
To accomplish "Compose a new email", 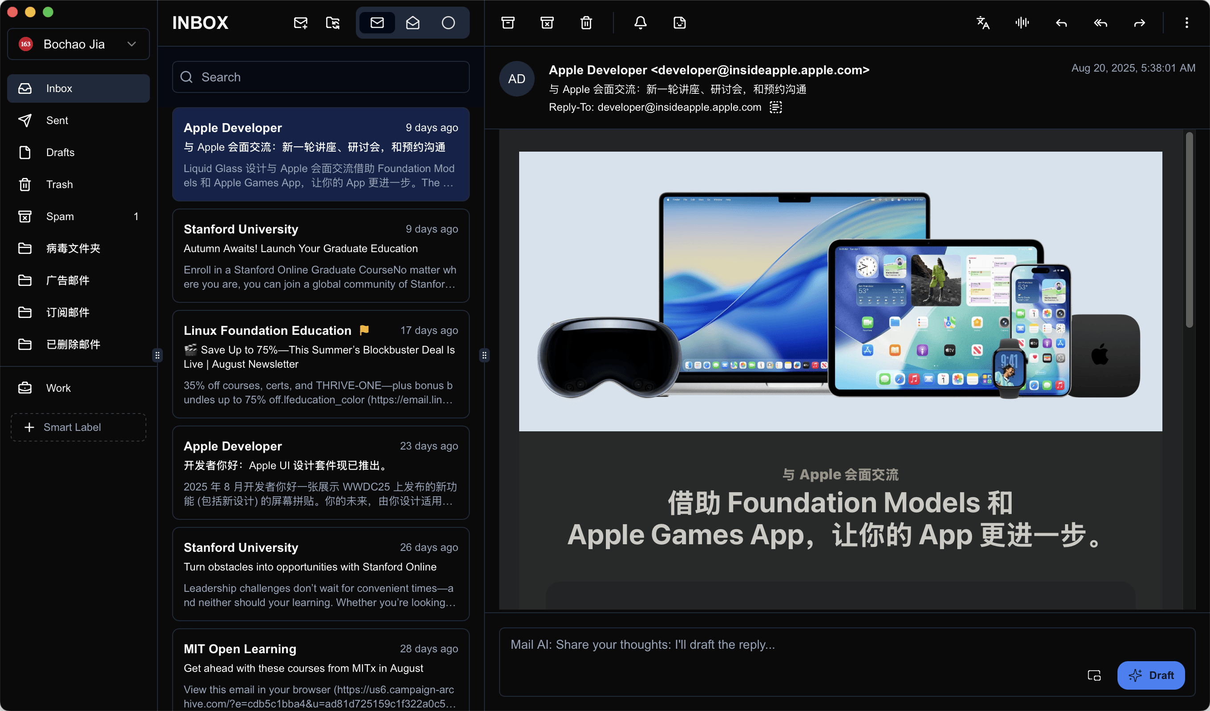I will 300,23.
